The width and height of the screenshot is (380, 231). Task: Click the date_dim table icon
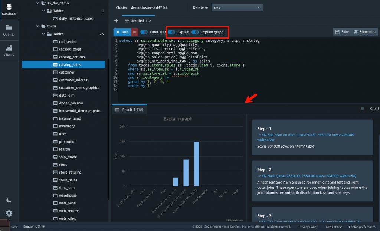click(55, 96)
